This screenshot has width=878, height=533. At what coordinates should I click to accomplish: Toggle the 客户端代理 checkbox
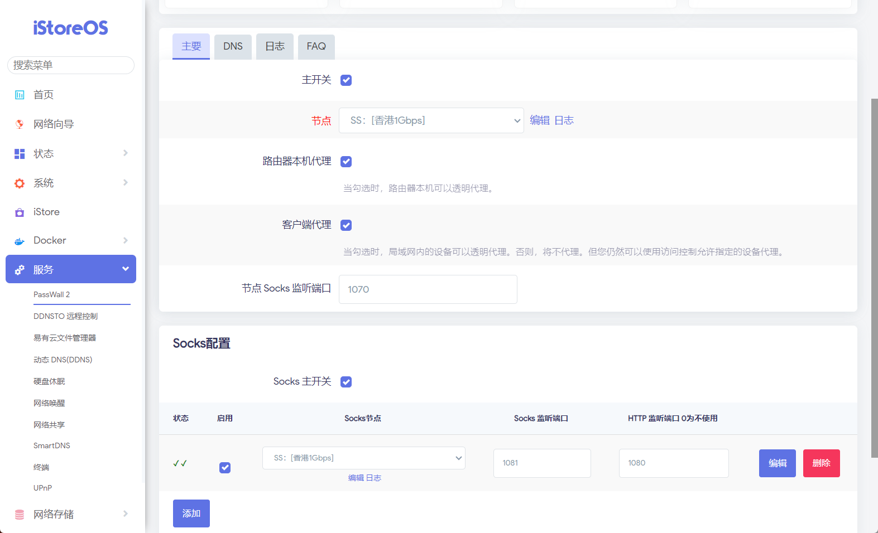click(x=346, y=225)
